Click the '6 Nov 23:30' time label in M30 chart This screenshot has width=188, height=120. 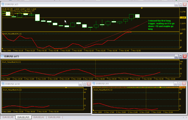tap(18, 112)
